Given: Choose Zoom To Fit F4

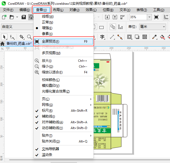Looking at the screenshot, I should [64, 72].
